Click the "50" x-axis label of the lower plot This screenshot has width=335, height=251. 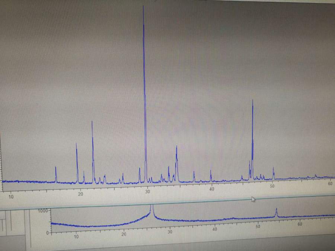coord(258,226)
